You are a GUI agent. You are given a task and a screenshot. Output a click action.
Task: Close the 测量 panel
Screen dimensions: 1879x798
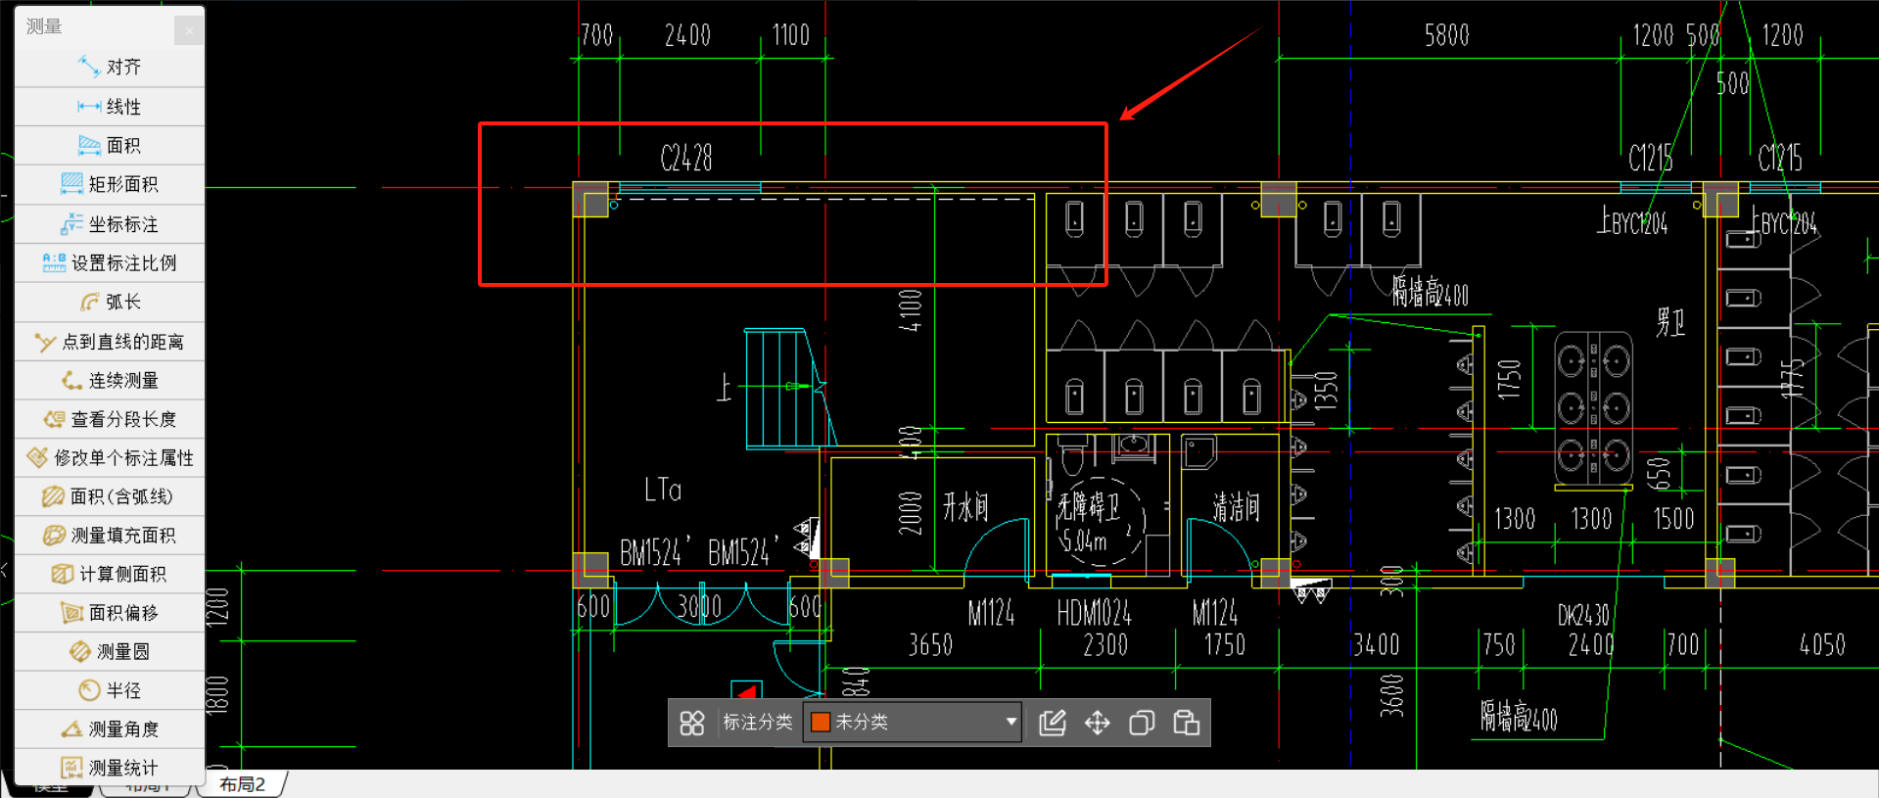point(189,30)
